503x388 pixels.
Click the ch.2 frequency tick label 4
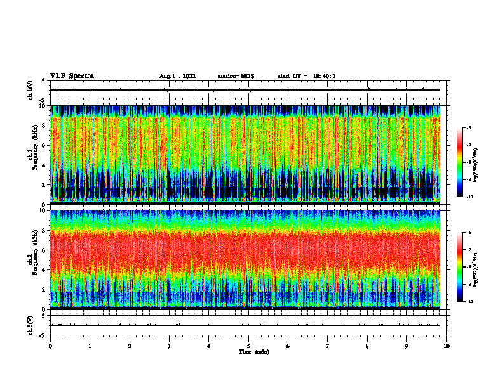point(44,270)
